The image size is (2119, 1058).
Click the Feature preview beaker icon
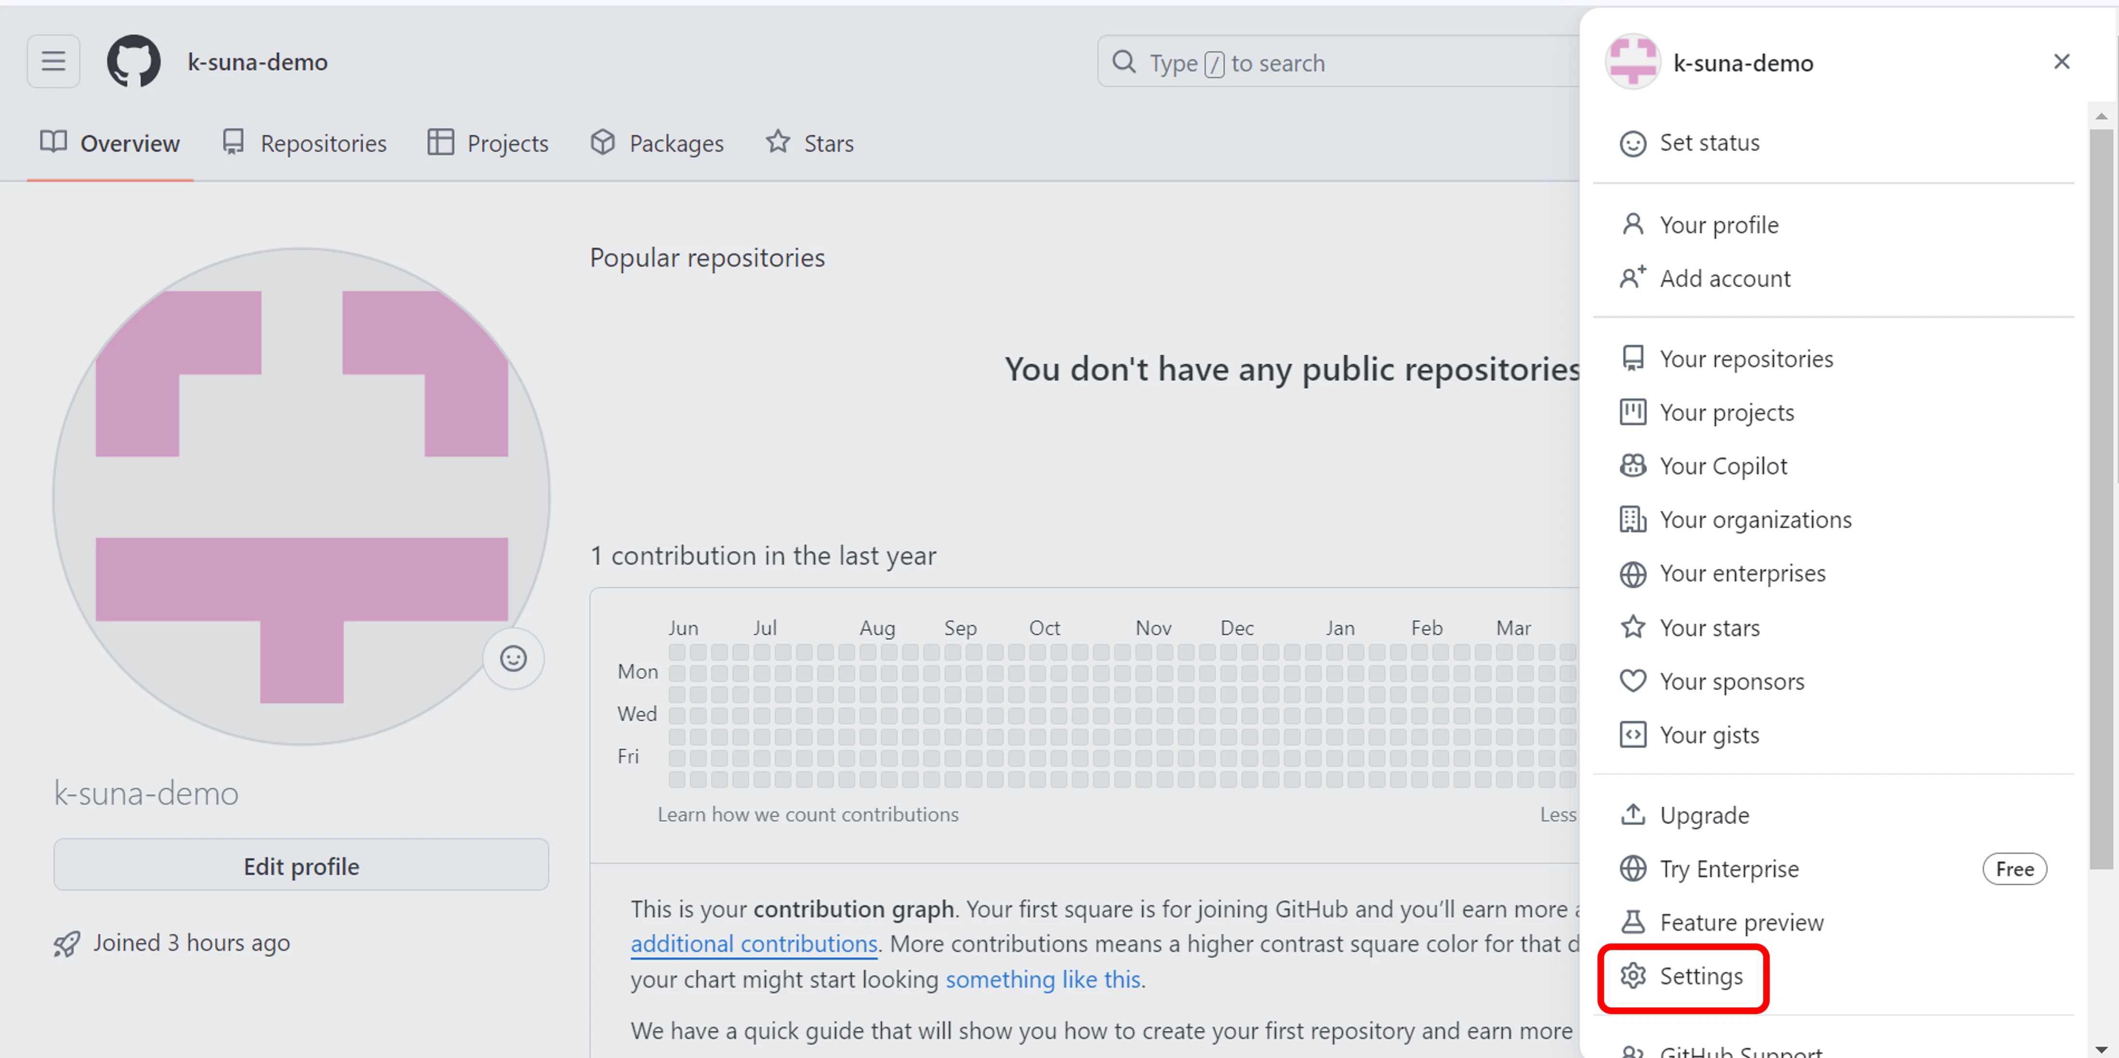(1633, 922)
